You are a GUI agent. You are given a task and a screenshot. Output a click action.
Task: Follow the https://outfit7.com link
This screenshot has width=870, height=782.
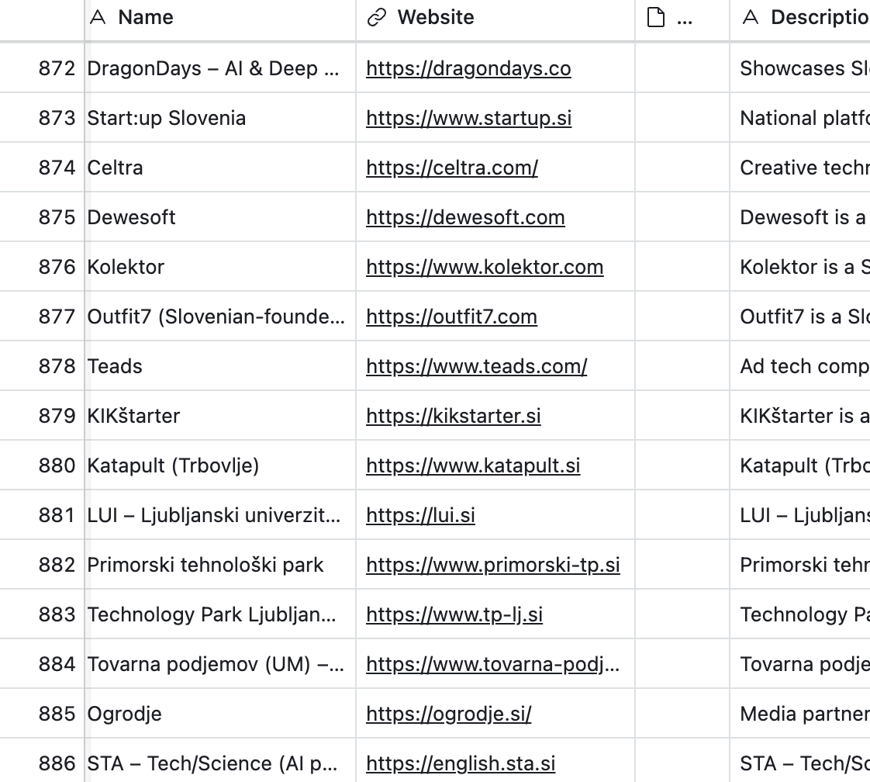click(451, 317)
